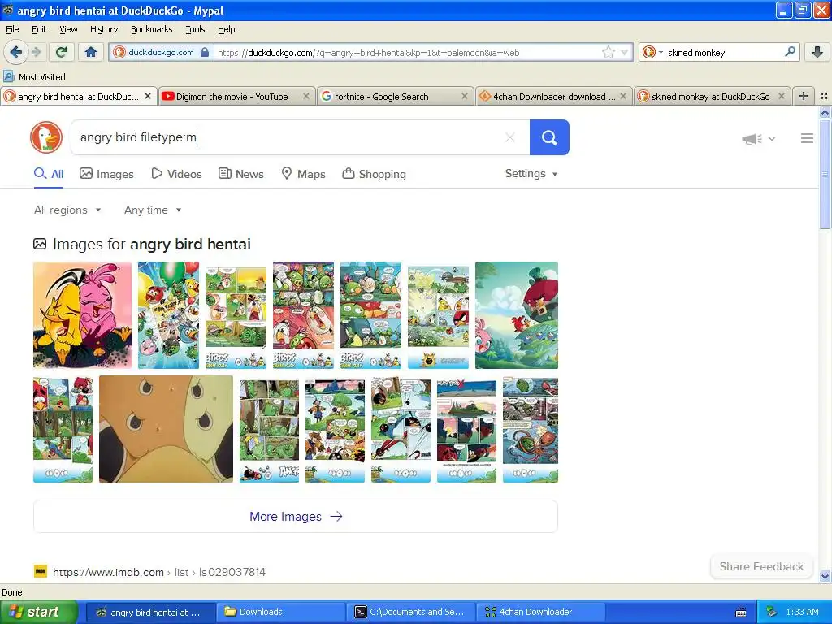The width and height of the screenshot is (832, 624).
Task: Open the All regions filter dropdown
Action: point(67,210)
